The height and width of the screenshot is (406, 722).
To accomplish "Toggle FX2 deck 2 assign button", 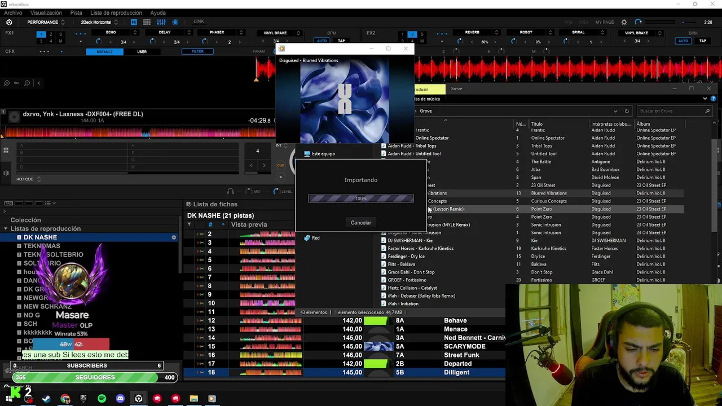I will (x=412, y=34).
